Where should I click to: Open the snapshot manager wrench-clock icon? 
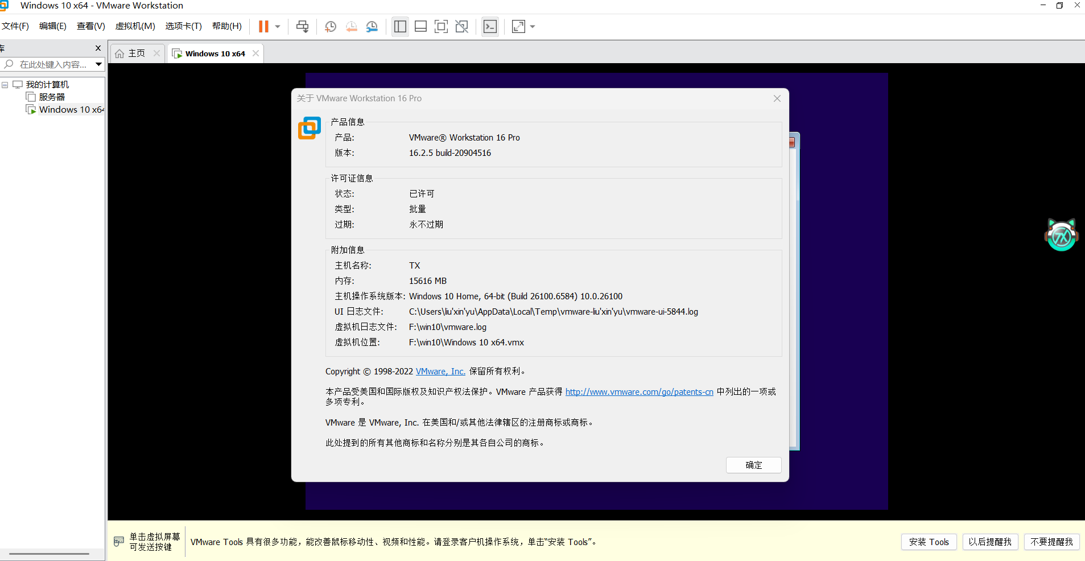pyautogui.click(x=372, y=27)
